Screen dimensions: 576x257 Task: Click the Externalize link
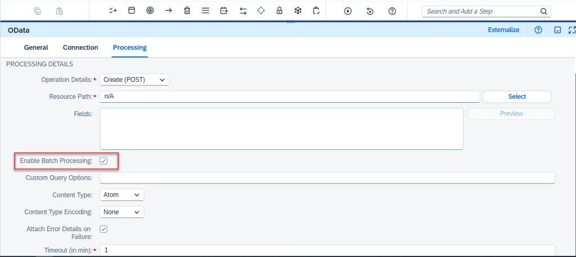coord(503,30)
